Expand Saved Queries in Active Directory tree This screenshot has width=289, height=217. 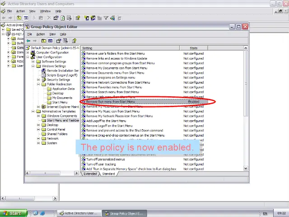tap(3, 29)
